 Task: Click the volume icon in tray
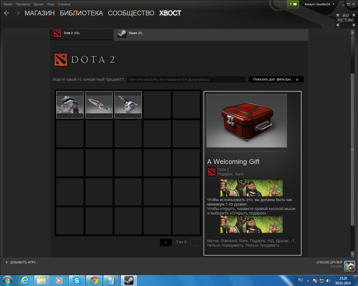tap(328, 281)
